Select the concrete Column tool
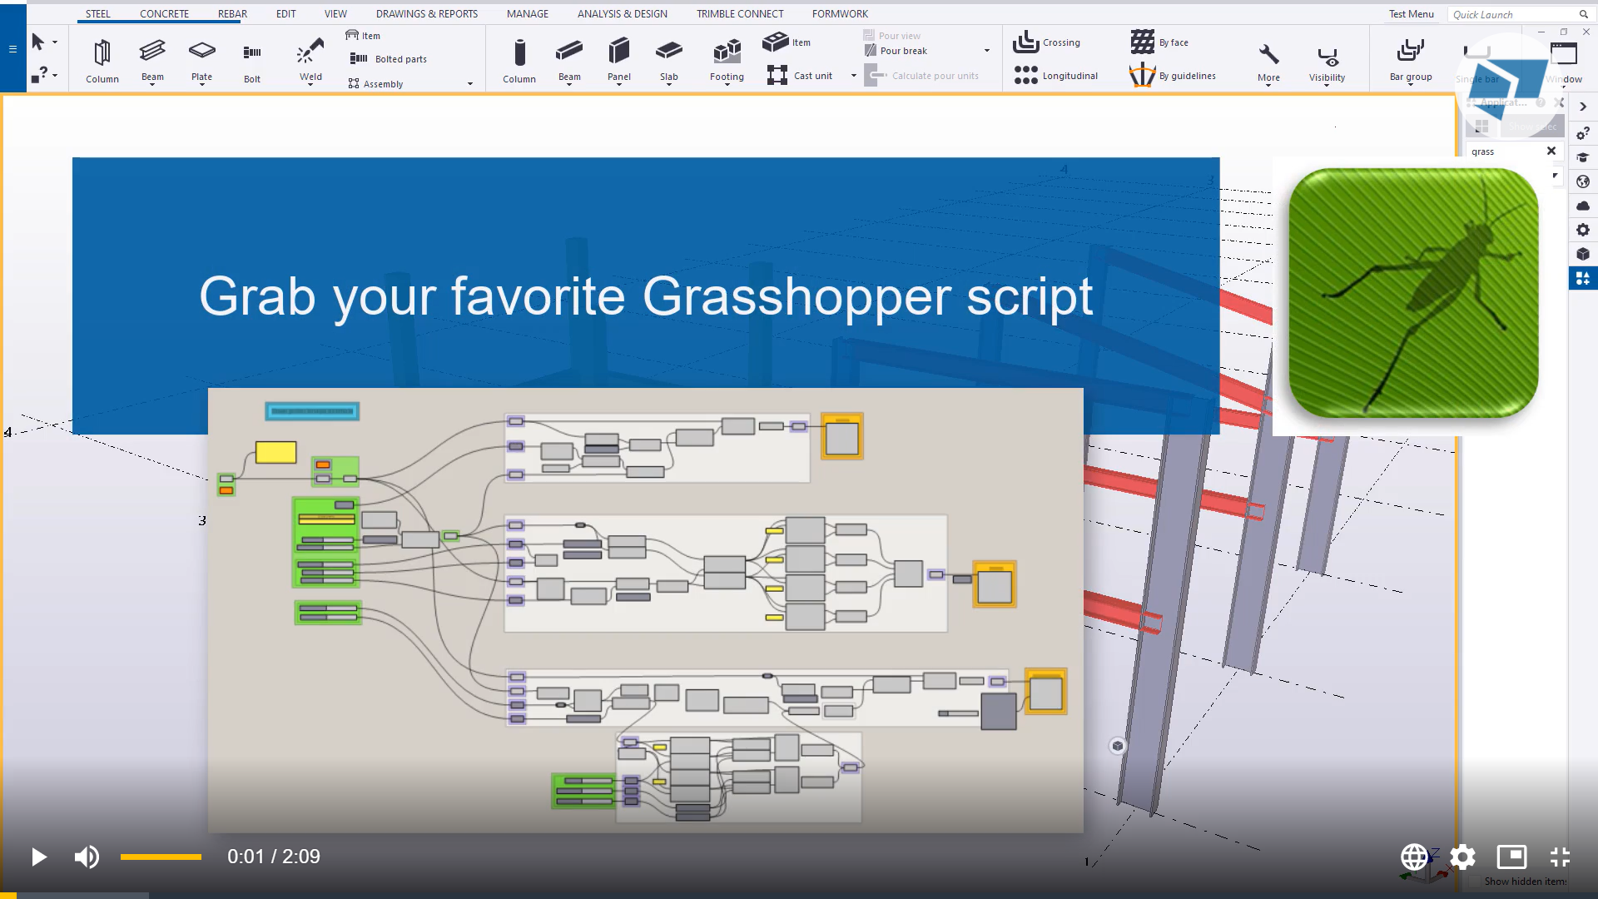1598x899 pixels. [519, 60]
